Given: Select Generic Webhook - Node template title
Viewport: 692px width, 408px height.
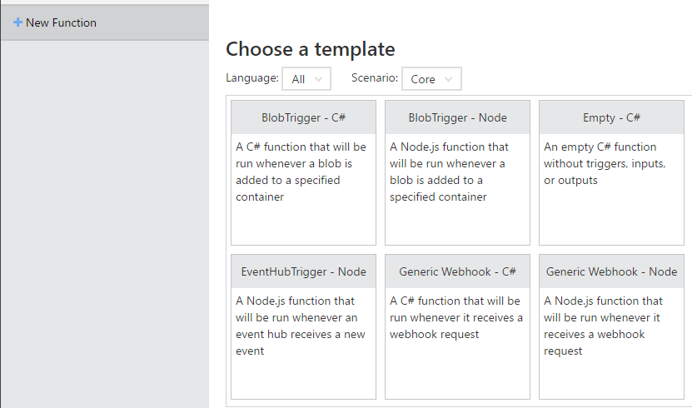Looking at the screenshot, I should click(611, 271).
